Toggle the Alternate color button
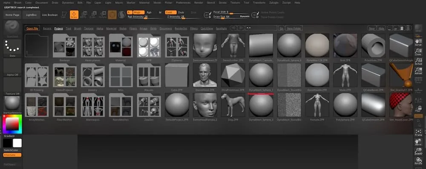The image size is (426, 169). [12, 155]
